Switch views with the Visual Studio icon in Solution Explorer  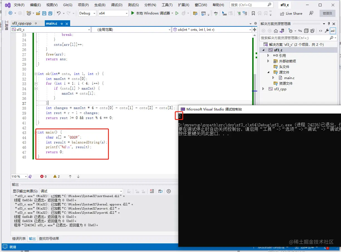[282, 31]
